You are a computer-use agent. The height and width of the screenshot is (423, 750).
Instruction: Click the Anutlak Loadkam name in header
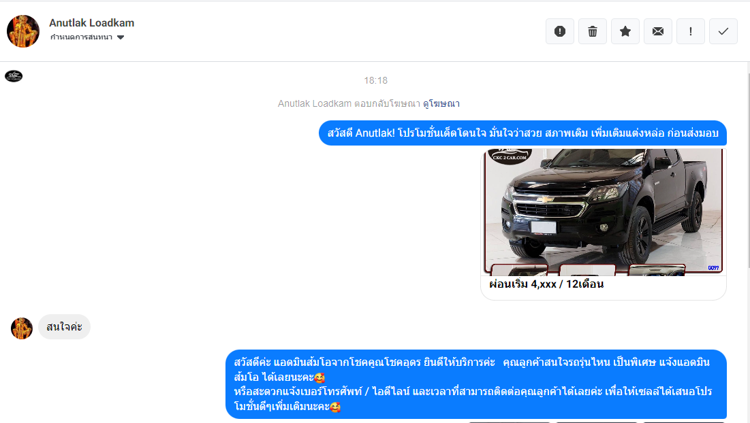click(x=91, y=23)
